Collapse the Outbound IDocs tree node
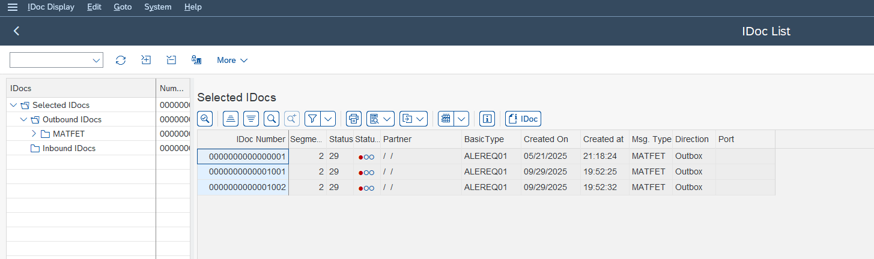Viewport: 874px width, 259px height. [x=24, y=119]
